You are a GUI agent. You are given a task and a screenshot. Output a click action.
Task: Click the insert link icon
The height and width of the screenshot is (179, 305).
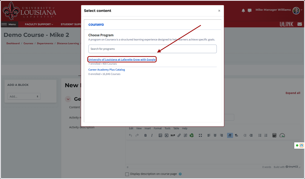click(x=179, y=135)
